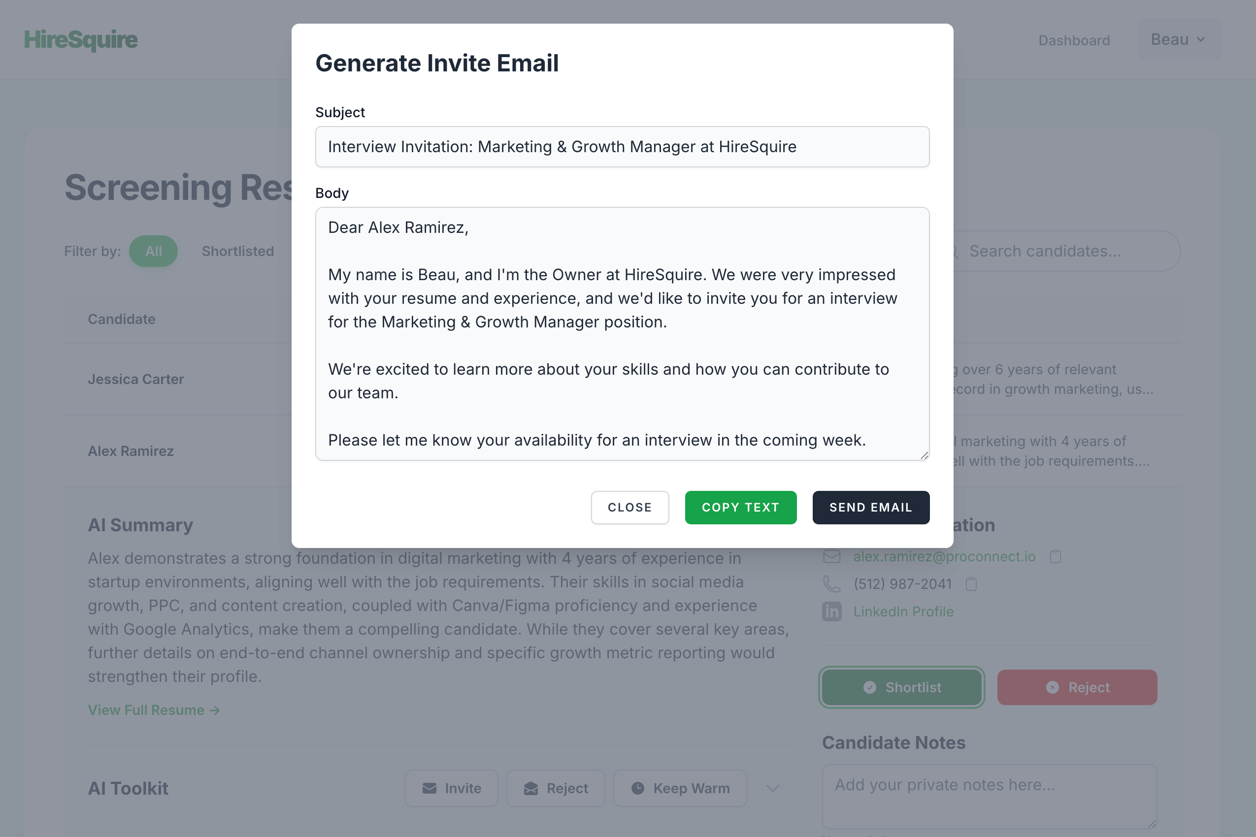Open the Beau user dropdown

[1178, 39]
